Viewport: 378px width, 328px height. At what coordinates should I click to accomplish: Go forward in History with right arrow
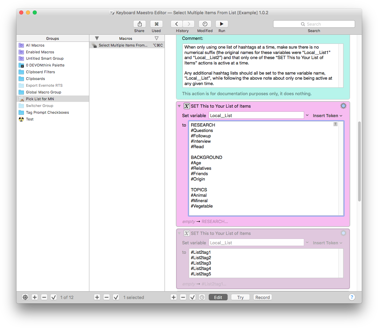(x=188, y=24)
